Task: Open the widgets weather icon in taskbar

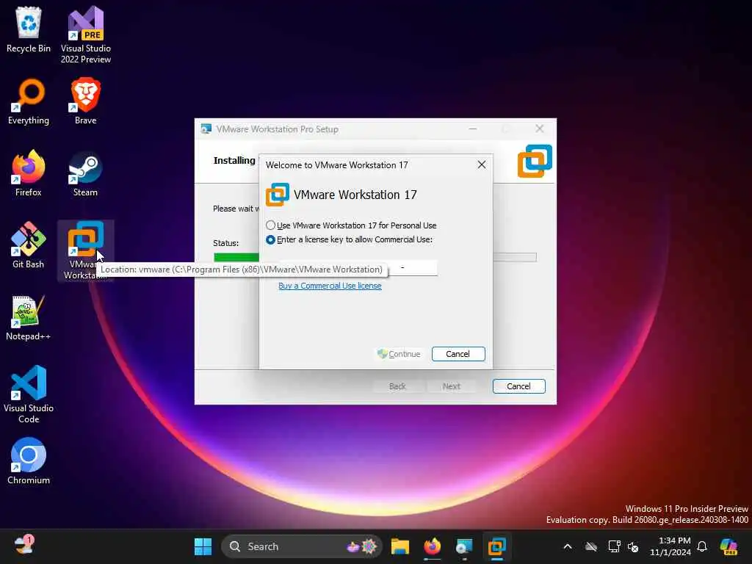Action: click(x=24, y=546)
